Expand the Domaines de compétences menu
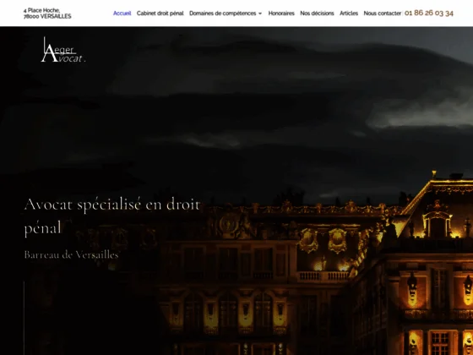 coord(226,14)
